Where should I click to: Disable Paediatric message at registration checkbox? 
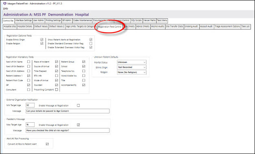pos(78,125)
